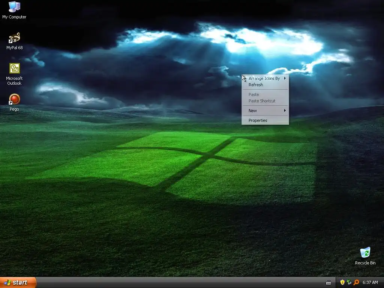Choose Refresh from the context menu
This screenshot has width=384, height=288.
coord(265,85)
